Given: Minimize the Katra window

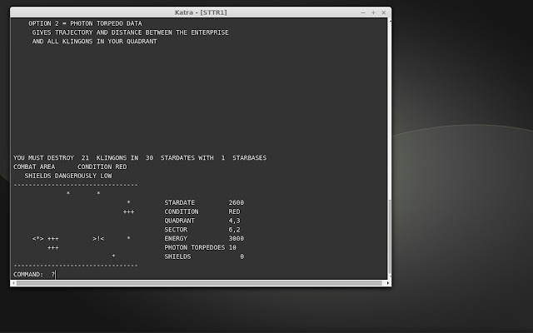Looking at the screenshot, I should coord(363,12).
